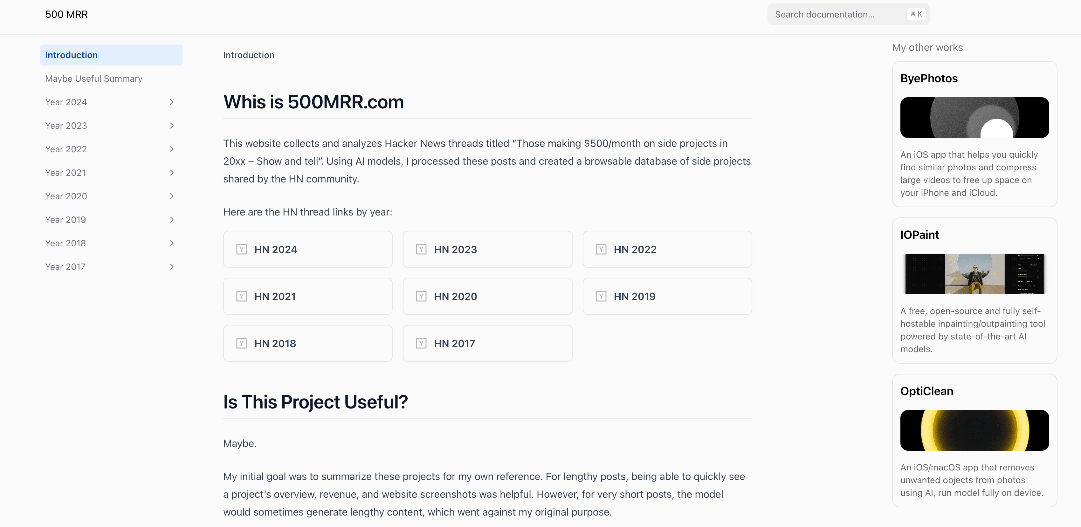The height and width of the screenshot is (527, 1081).
Task: Expand Year 2023 section arrow
Action: point(172,126)
